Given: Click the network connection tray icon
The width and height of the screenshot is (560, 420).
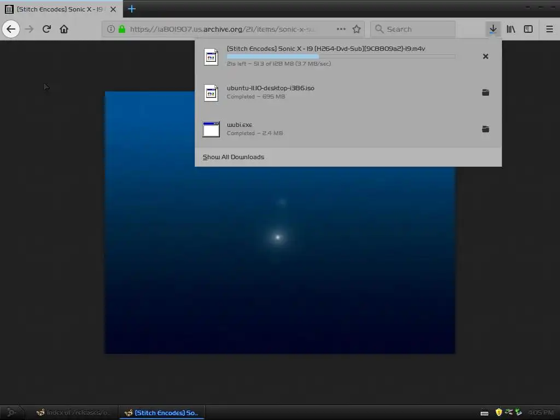Looking at the screenshot, I should pyautogui.click(x=509, y=412).
